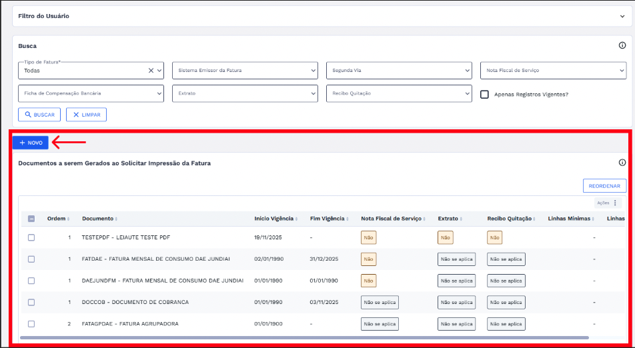Viewport: 635px width, 348px height.
Task: Expand the Filtro do Usuário panel
Action: pyautogui.click(x=622, y=15)
